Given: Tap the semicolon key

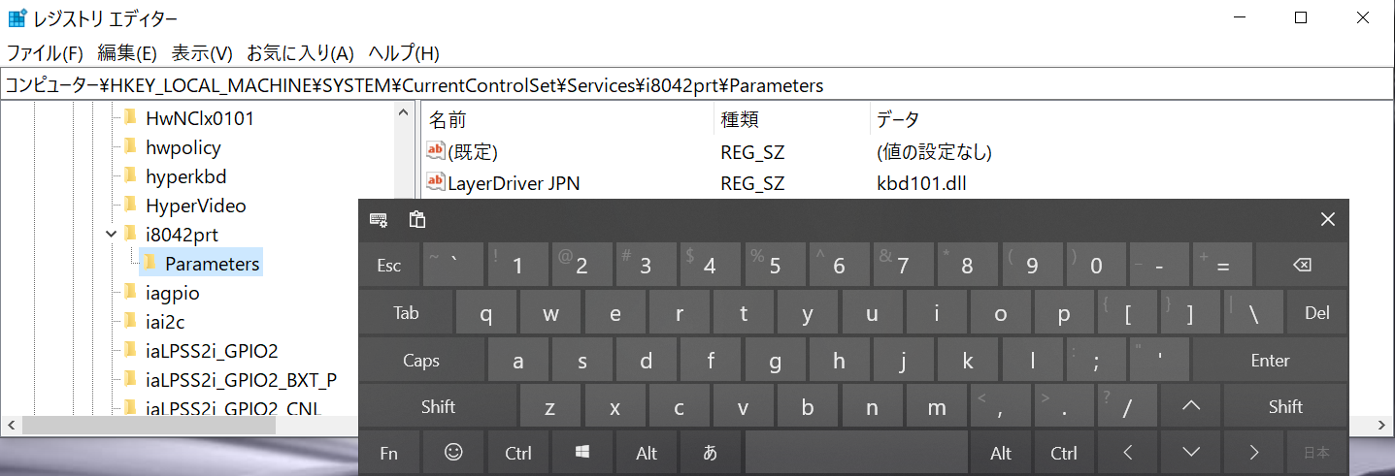Looking at the screenshot, I should pos(1096,361).
